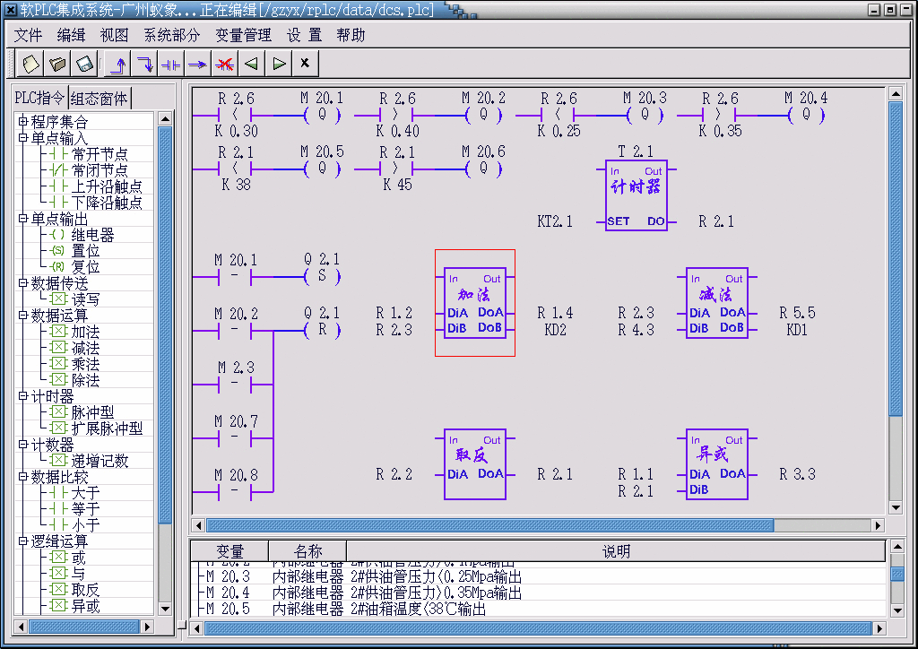Select 乘法 in the instruction tree
Viewport: 918px width, 649px height.
pyautogui.click(x=85, y=364)
